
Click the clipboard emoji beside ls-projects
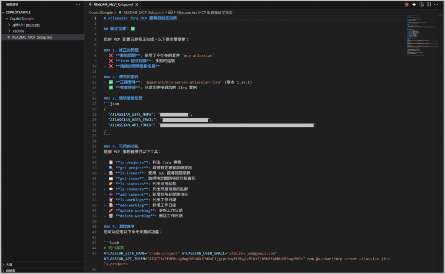(x=111, y=162)
